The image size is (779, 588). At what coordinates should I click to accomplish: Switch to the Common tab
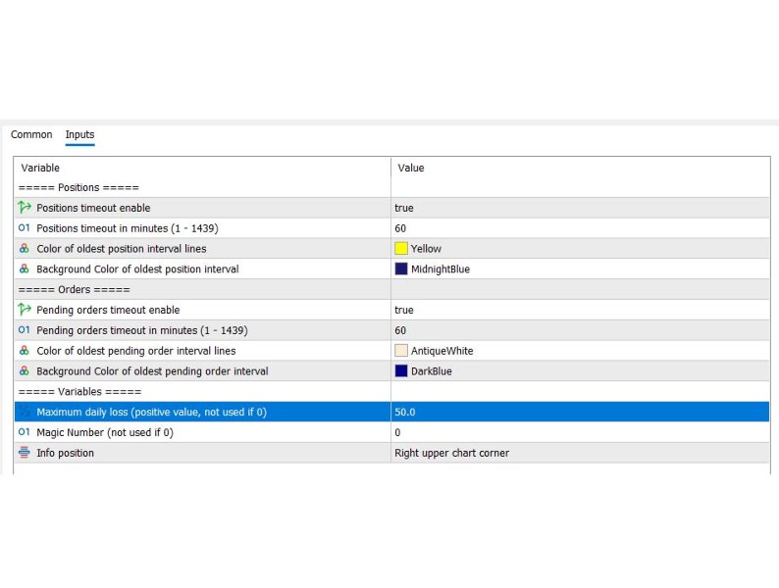pyautogui.click(x=31, y=134)
